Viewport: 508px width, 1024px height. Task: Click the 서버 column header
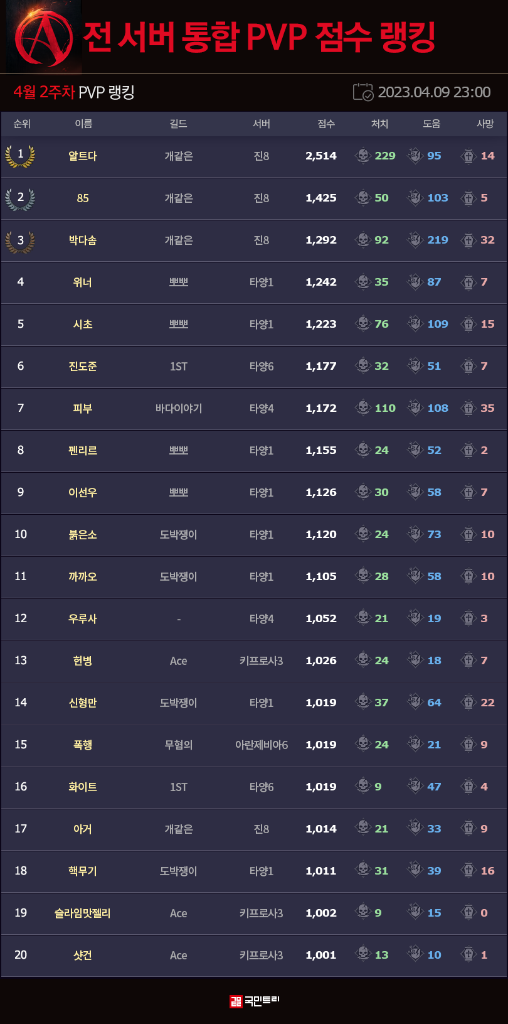pyautogui.click(x=262, y=124)
